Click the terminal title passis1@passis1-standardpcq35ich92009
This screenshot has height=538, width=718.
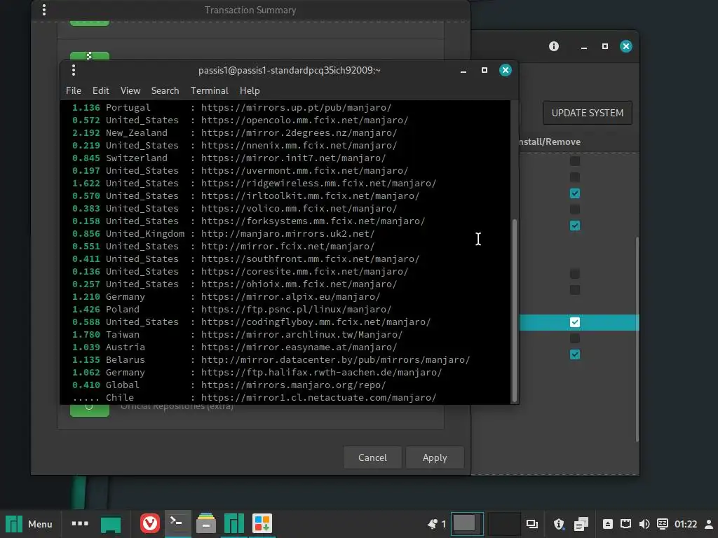[x=290, y=70]
